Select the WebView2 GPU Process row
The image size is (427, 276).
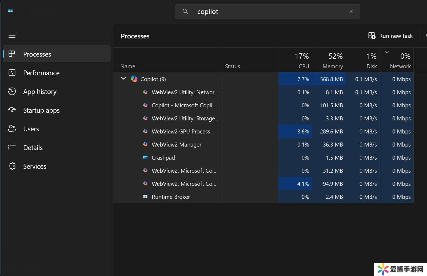[181, 131]
